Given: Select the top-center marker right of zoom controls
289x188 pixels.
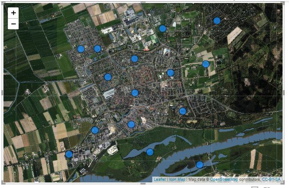Looking at the screenshot, I should [162, 29].
